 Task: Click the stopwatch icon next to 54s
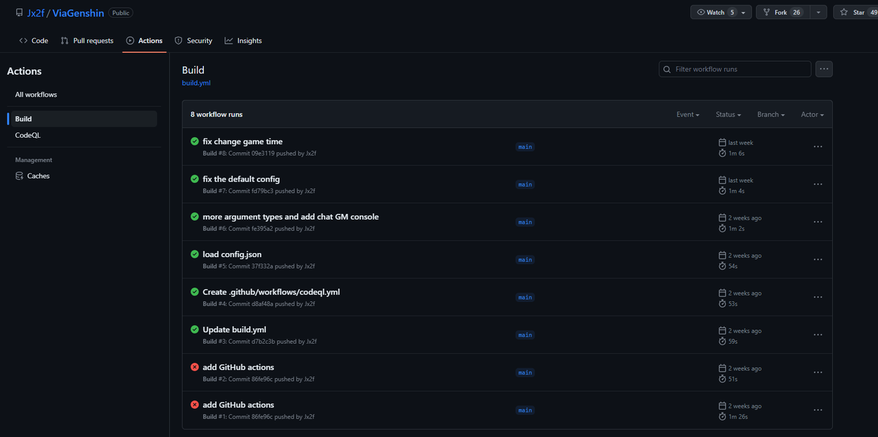pos(722,265)
